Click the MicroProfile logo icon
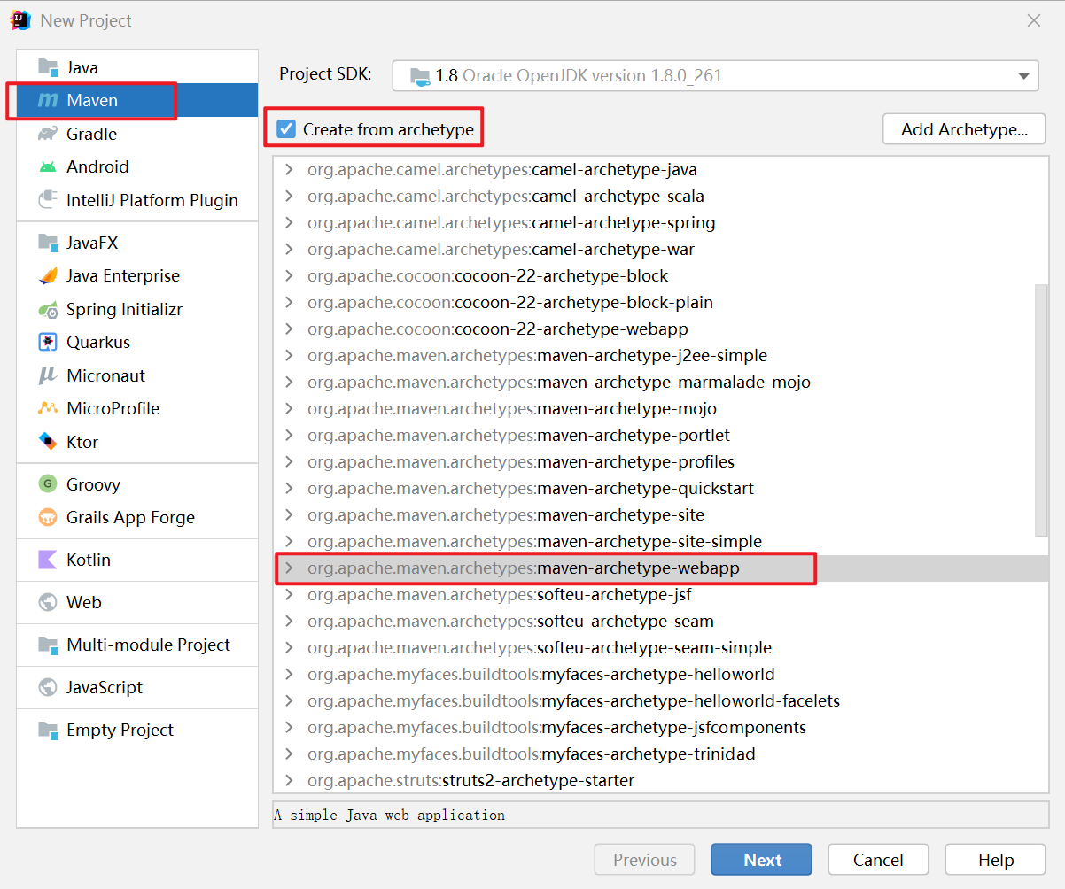 coord(48,408)
